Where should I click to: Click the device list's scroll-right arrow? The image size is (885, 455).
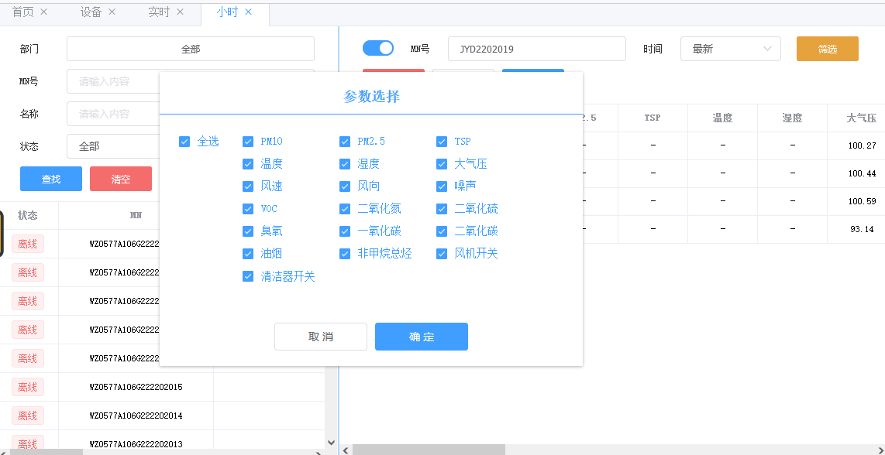tap(319, 451)
